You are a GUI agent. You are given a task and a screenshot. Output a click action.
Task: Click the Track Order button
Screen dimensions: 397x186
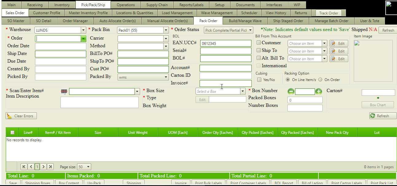[329, 13]
